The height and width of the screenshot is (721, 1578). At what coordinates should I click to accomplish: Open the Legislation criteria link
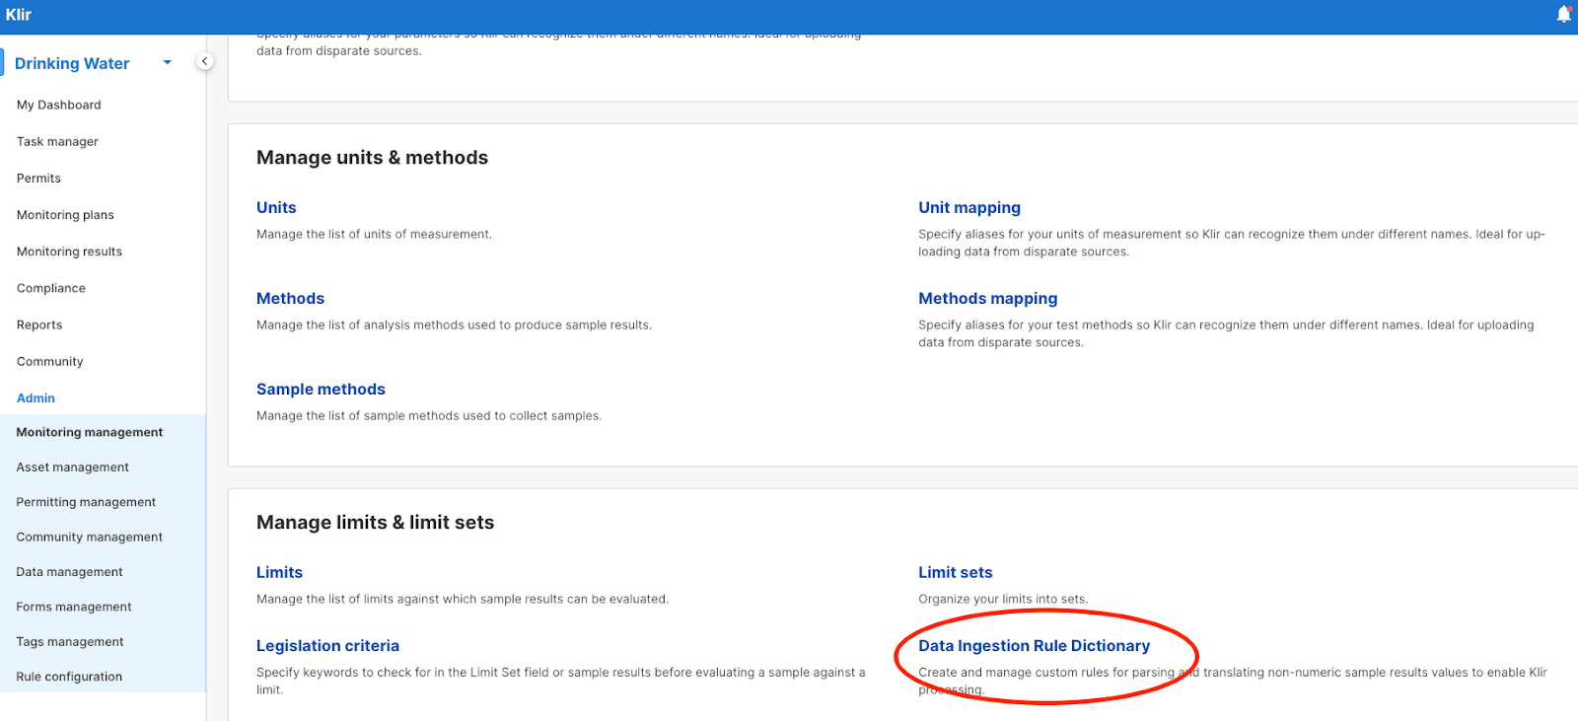(327, 645)
